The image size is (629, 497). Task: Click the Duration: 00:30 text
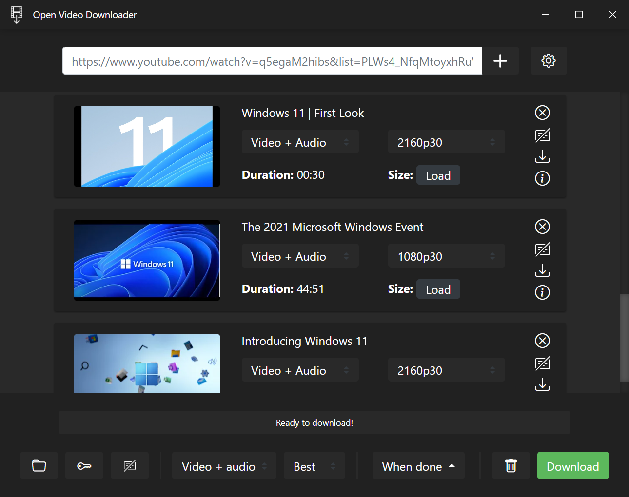(283, 175)
